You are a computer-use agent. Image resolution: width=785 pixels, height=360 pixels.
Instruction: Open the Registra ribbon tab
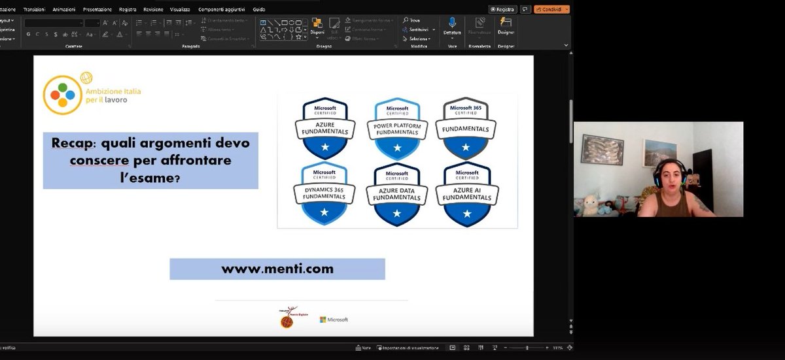coord(128,10)
